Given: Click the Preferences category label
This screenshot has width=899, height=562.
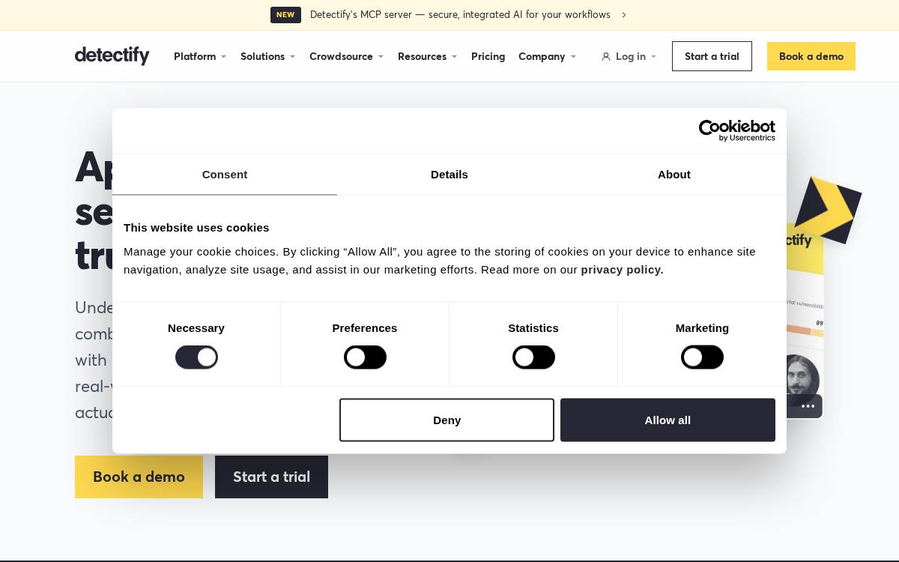Looking at the screenshot, I should point(365,328).
